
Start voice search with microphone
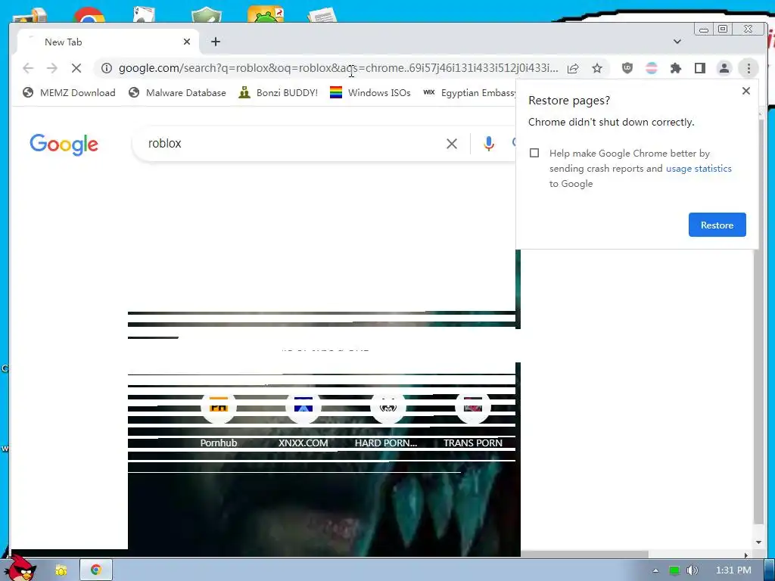(x=489, y=144)
